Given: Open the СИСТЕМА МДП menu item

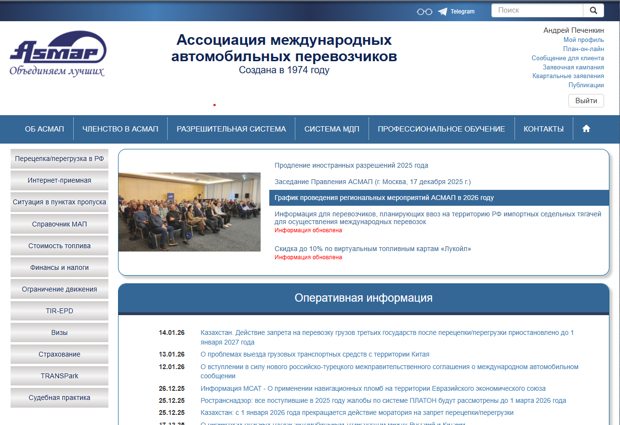Looking at the screenshot, I should [x=331, y=129].
